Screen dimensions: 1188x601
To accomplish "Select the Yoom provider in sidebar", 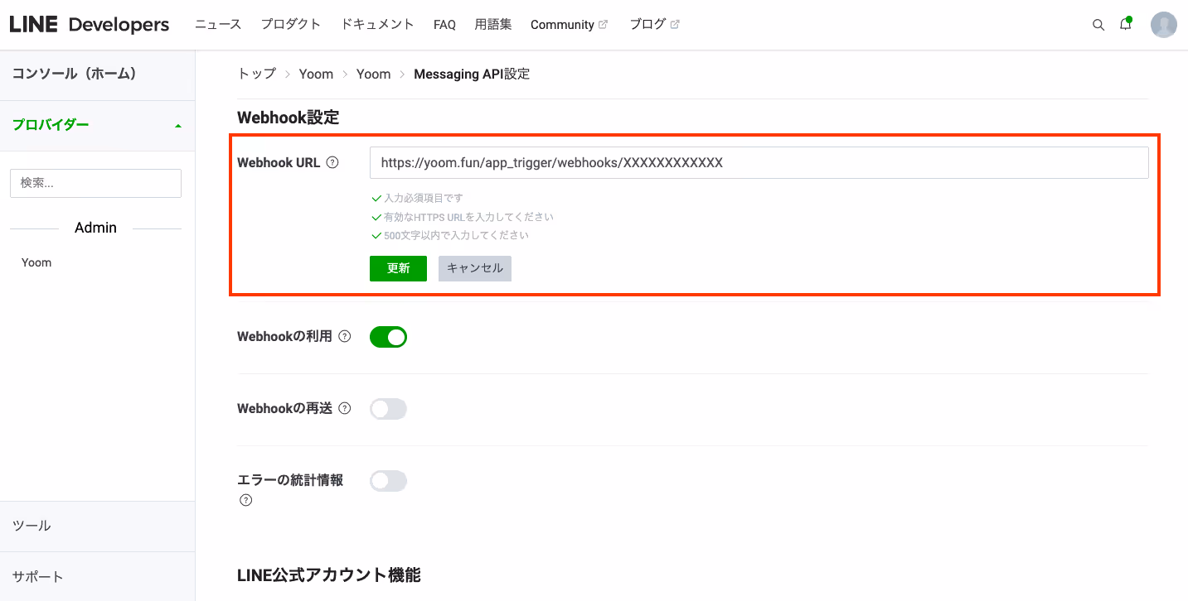I will tap(36, 262).
